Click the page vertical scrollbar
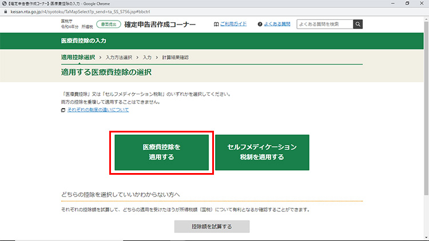The width and height of the screenshot is (429, 241). pyautogui.click(x=426, y=114)
